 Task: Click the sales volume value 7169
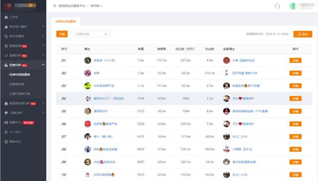(x=141, y=98)
